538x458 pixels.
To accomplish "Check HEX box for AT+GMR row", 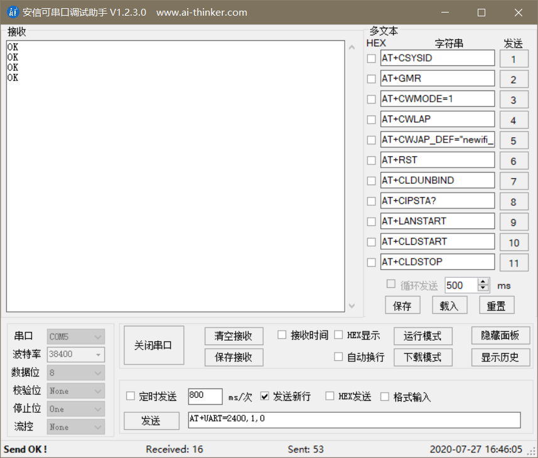I will point(371,79).
